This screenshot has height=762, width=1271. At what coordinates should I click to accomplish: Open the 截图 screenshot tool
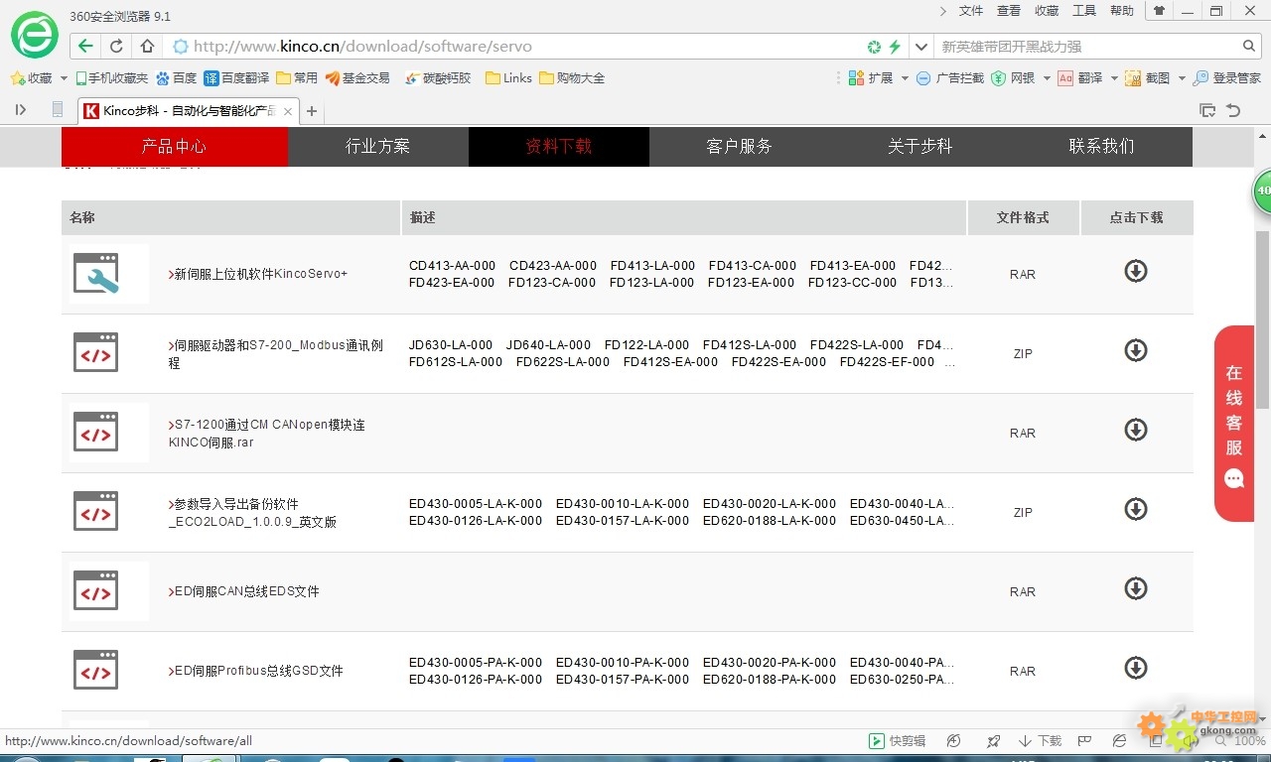pos(1148,77)
